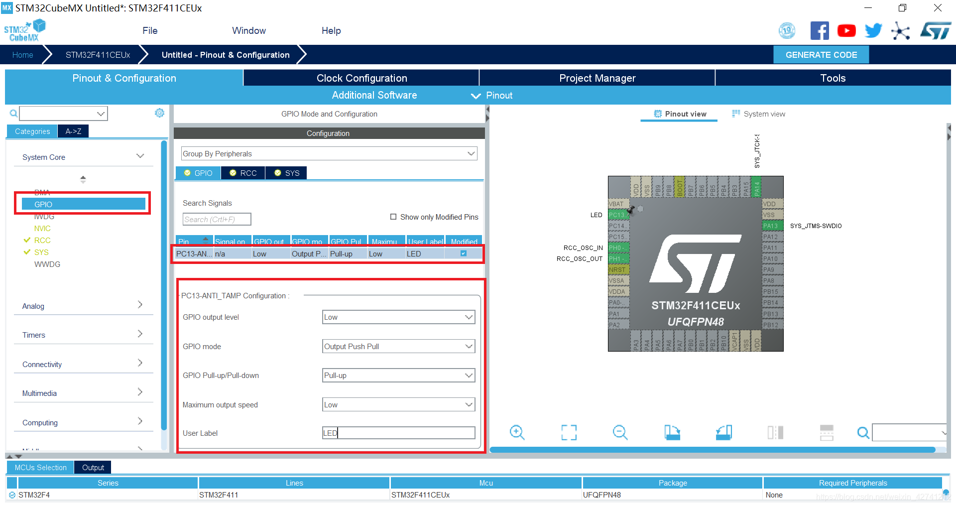Toggle the Modified checkbox for PC13 row
Screen dimensions: 956x506
pyautogui.click(x=464, y=253)
